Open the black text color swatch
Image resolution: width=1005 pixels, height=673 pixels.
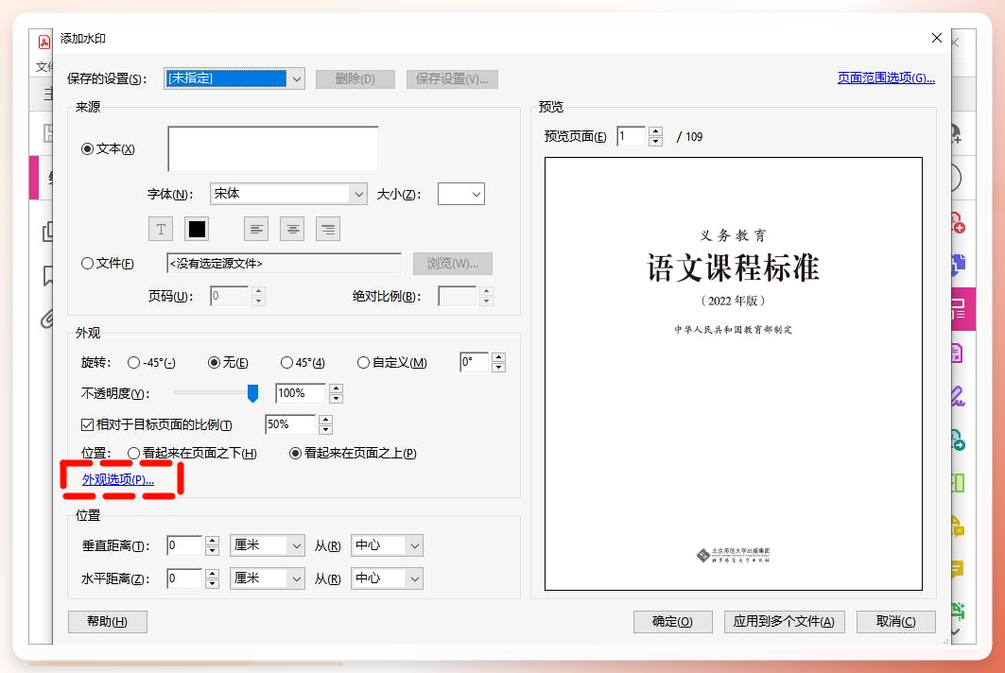click(x=197, y=229)
